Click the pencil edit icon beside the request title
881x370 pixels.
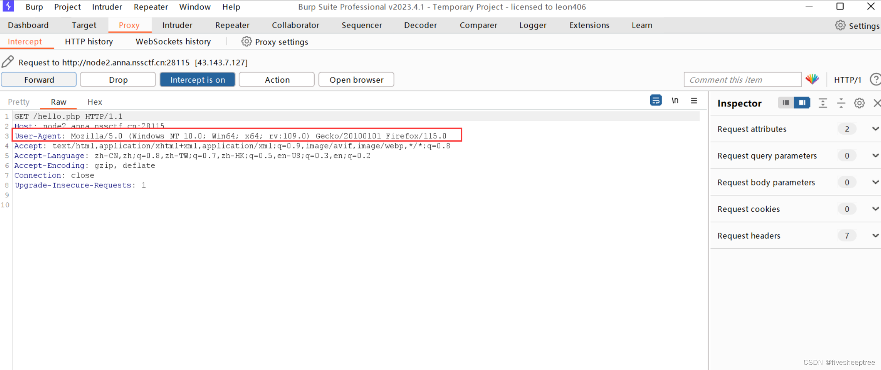tap(8, 61)
